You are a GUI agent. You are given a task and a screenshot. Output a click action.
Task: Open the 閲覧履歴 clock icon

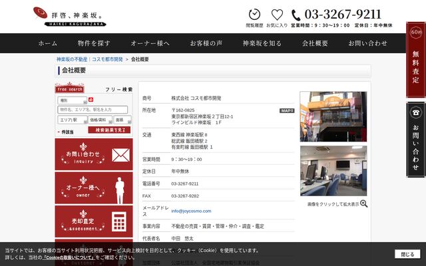(x=254, y=15)
